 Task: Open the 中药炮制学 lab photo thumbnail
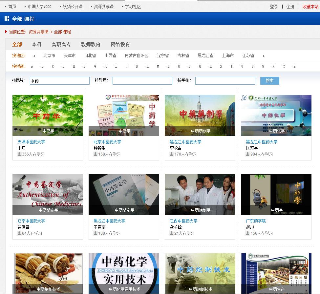[200, 194]
